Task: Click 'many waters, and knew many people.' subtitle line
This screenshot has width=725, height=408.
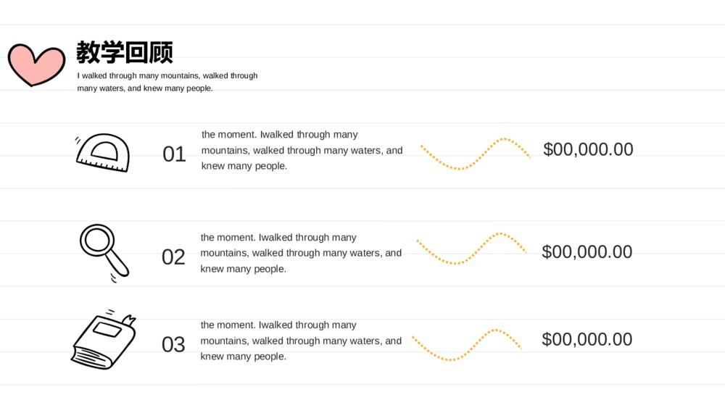Action: 145,88
